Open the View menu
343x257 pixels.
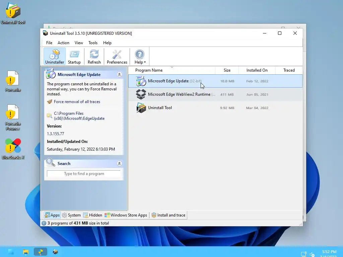coord(79,43)
